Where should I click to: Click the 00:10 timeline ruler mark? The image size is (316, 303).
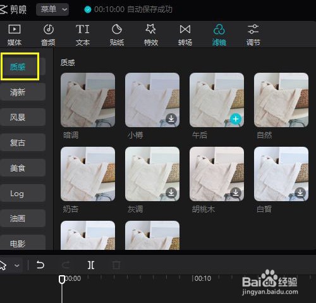(x=203, y=278)
